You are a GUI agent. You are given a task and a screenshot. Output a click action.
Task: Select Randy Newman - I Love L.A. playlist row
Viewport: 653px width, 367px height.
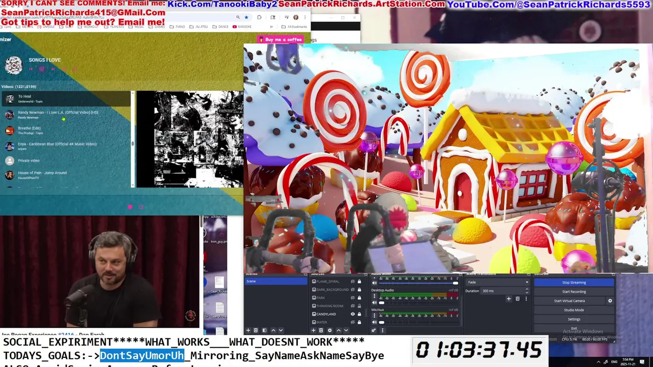pyautogui.click(x=65, y=115)
